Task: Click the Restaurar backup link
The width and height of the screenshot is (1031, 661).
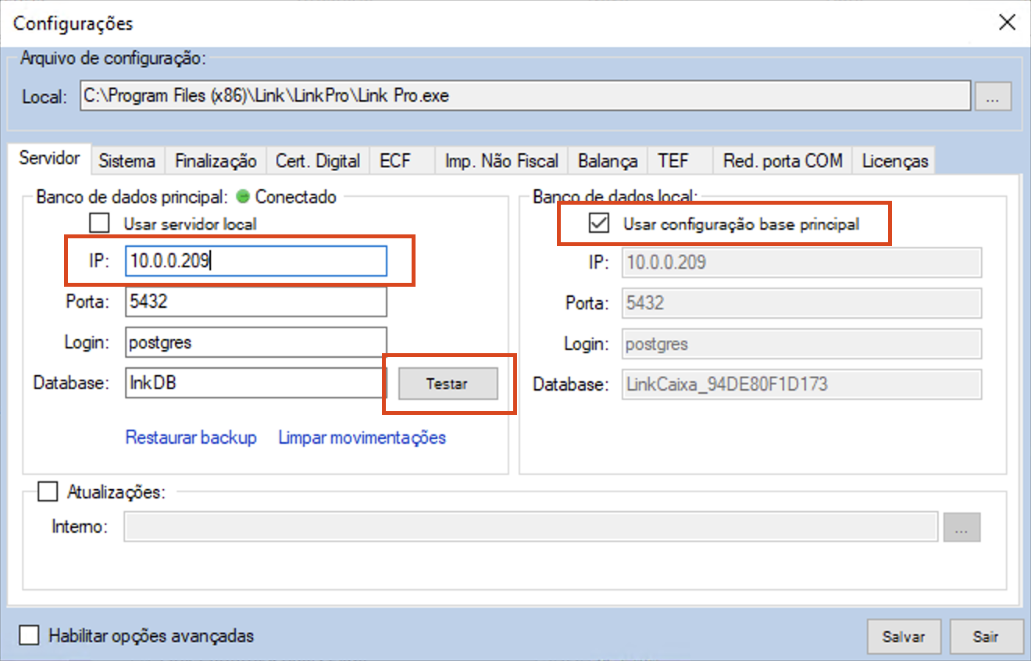Action: click(x=191, y=438)
